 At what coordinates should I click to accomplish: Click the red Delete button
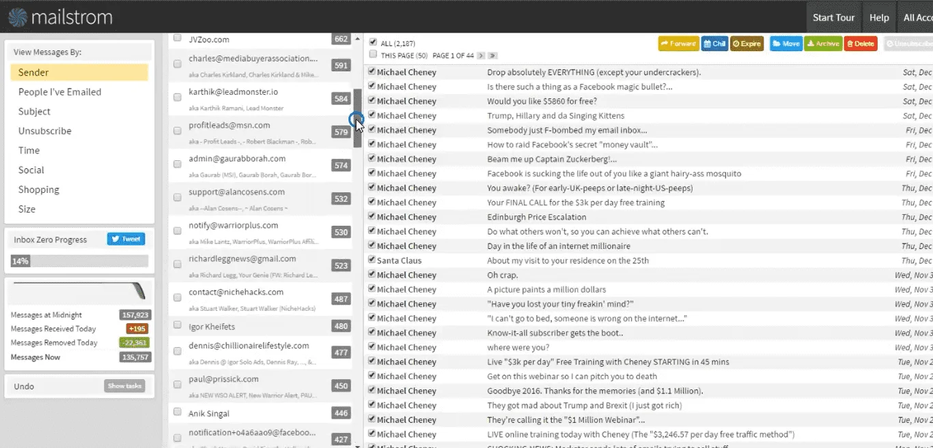[x=860, y=44]
